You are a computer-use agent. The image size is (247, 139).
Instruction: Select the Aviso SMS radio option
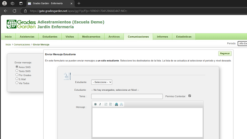click(17, 67)
